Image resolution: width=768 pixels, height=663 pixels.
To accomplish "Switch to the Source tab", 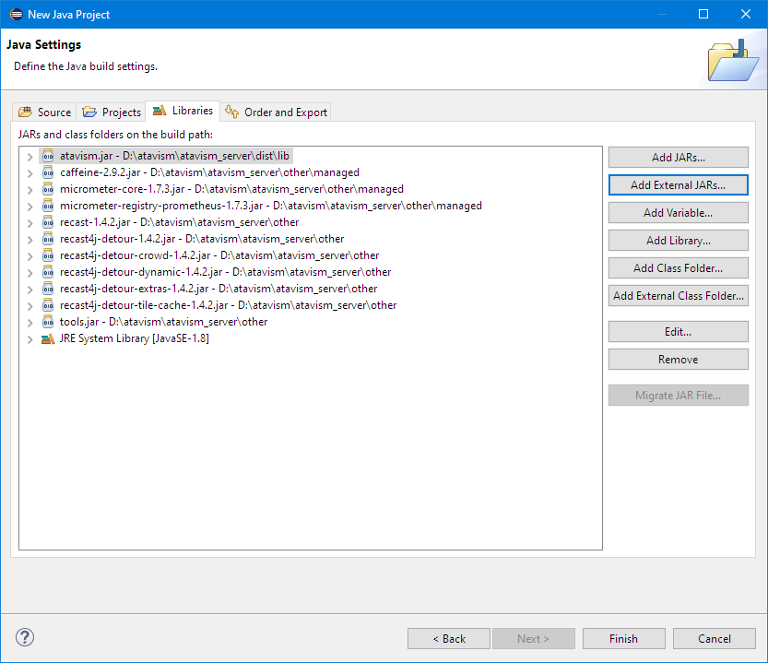I will (45, 112).
